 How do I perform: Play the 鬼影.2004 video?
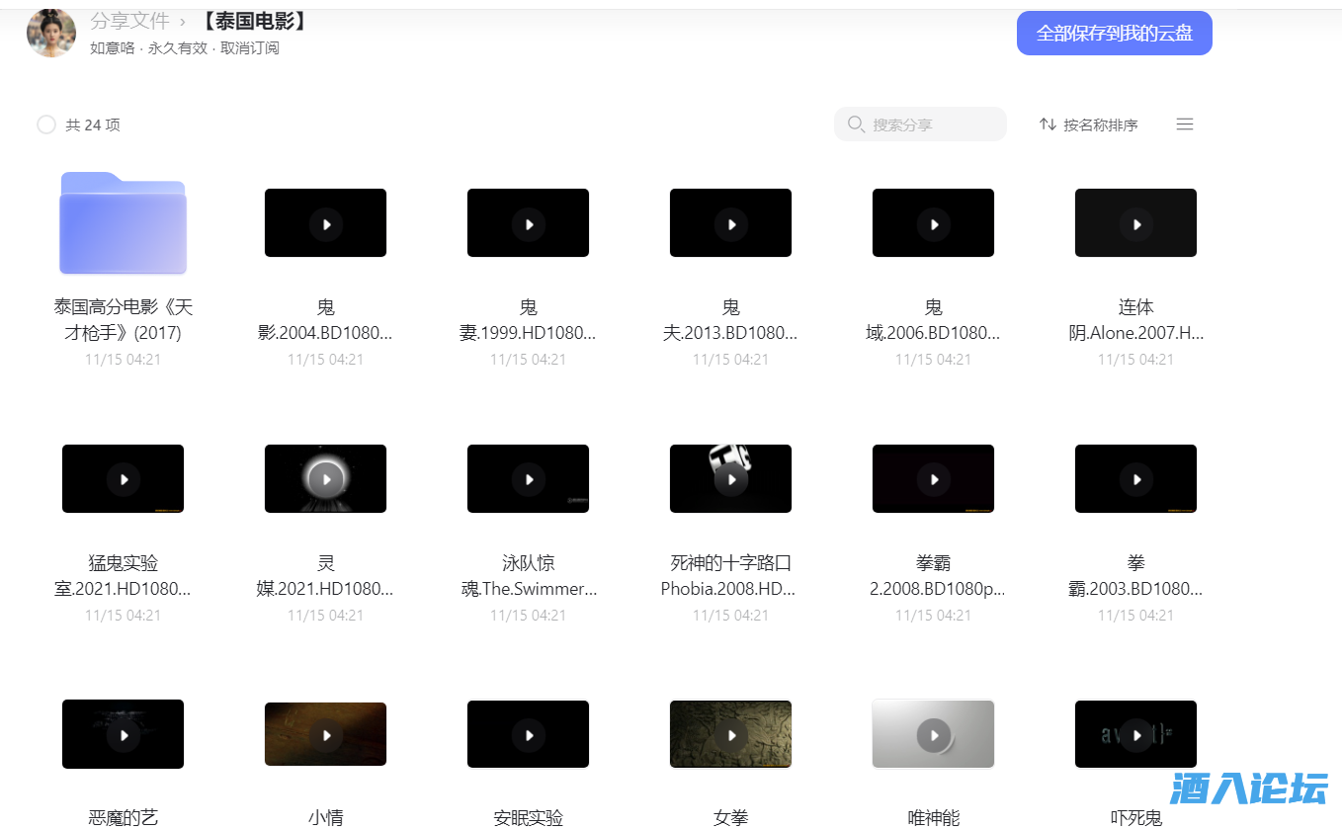tap(325, 222)
